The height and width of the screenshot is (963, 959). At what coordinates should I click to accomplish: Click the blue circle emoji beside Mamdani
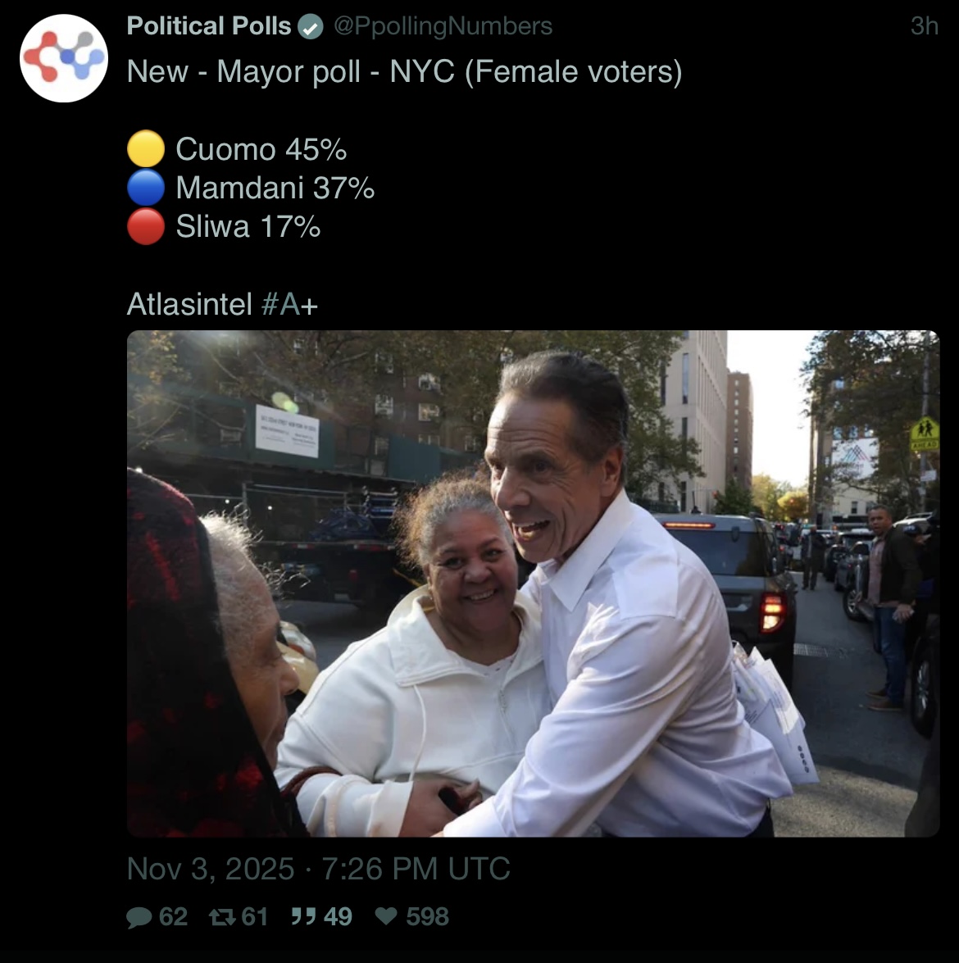click(x=146, y=188)
